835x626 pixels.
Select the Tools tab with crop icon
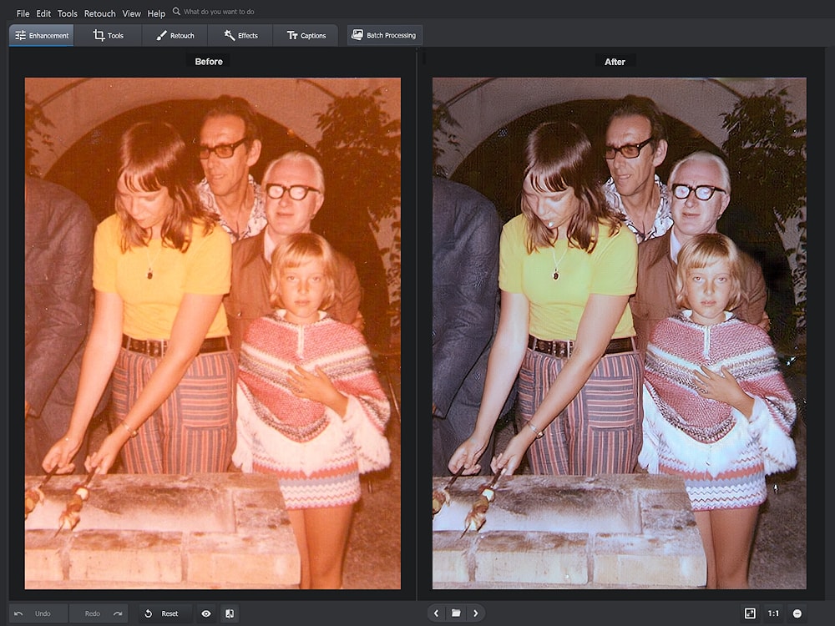(x=108, y=35)
